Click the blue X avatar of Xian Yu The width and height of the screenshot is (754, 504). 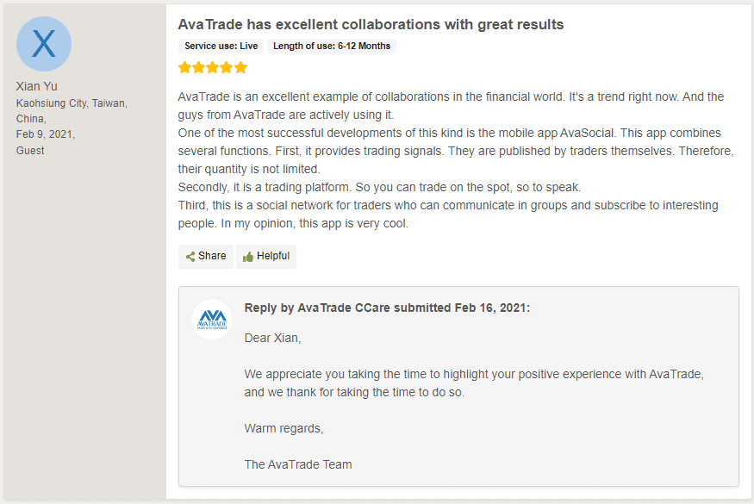(x=44, y=44)
